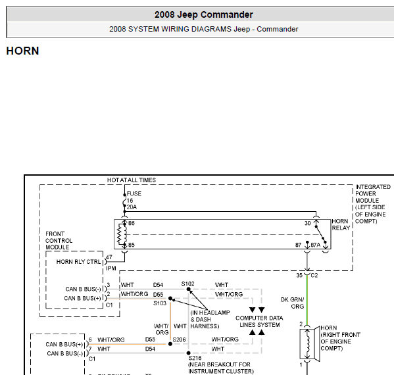
Task: Click the fuse 16 symbol
Action: pyautogui.click(x=124, y=200)
